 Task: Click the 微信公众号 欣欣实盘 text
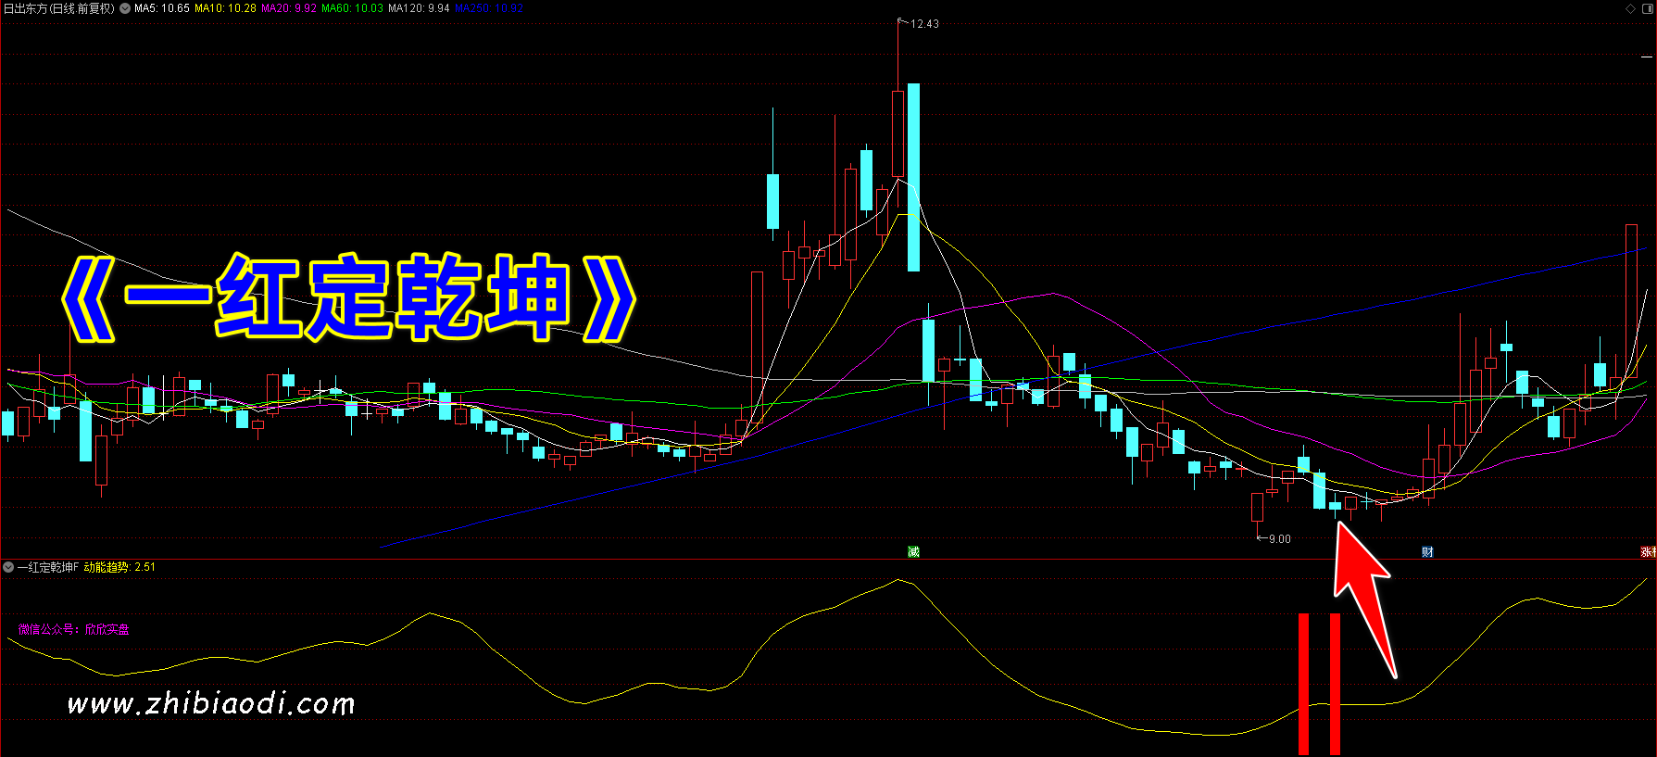tap(74, 630)
